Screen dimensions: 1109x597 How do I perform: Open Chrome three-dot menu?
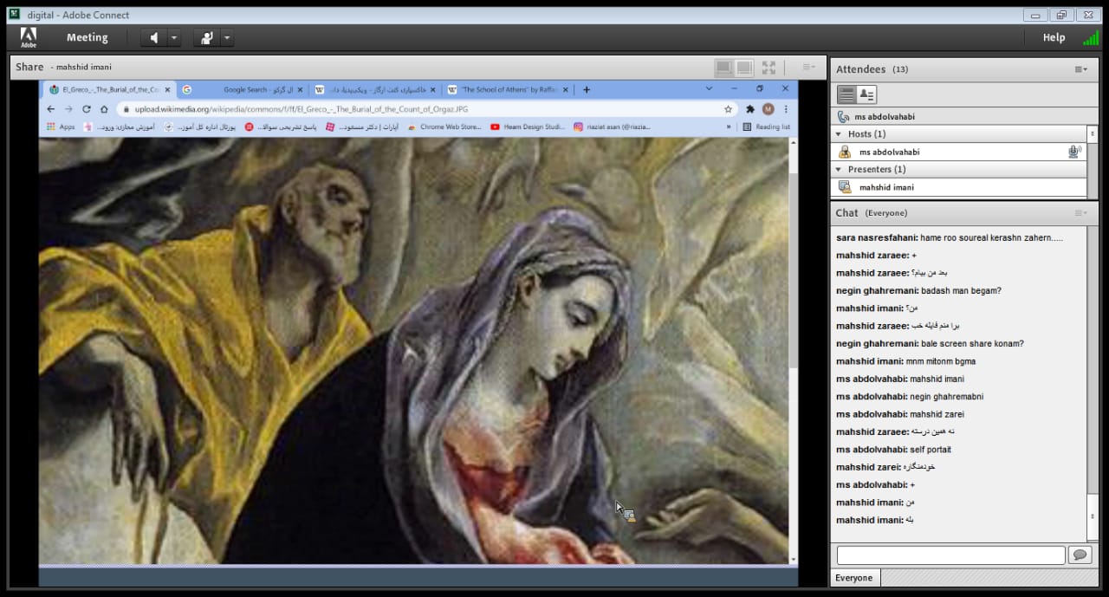(x=785, y=109)
